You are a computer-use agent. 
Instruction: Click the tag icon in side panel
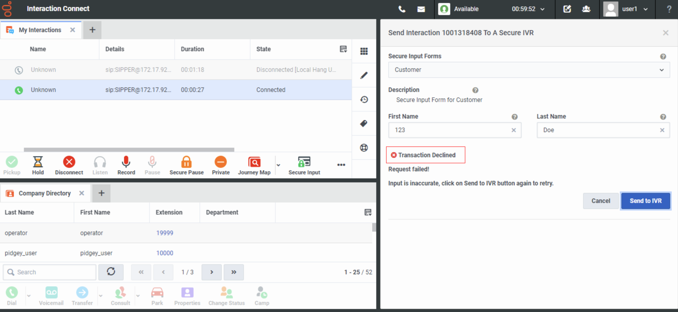tap(364, 123)
